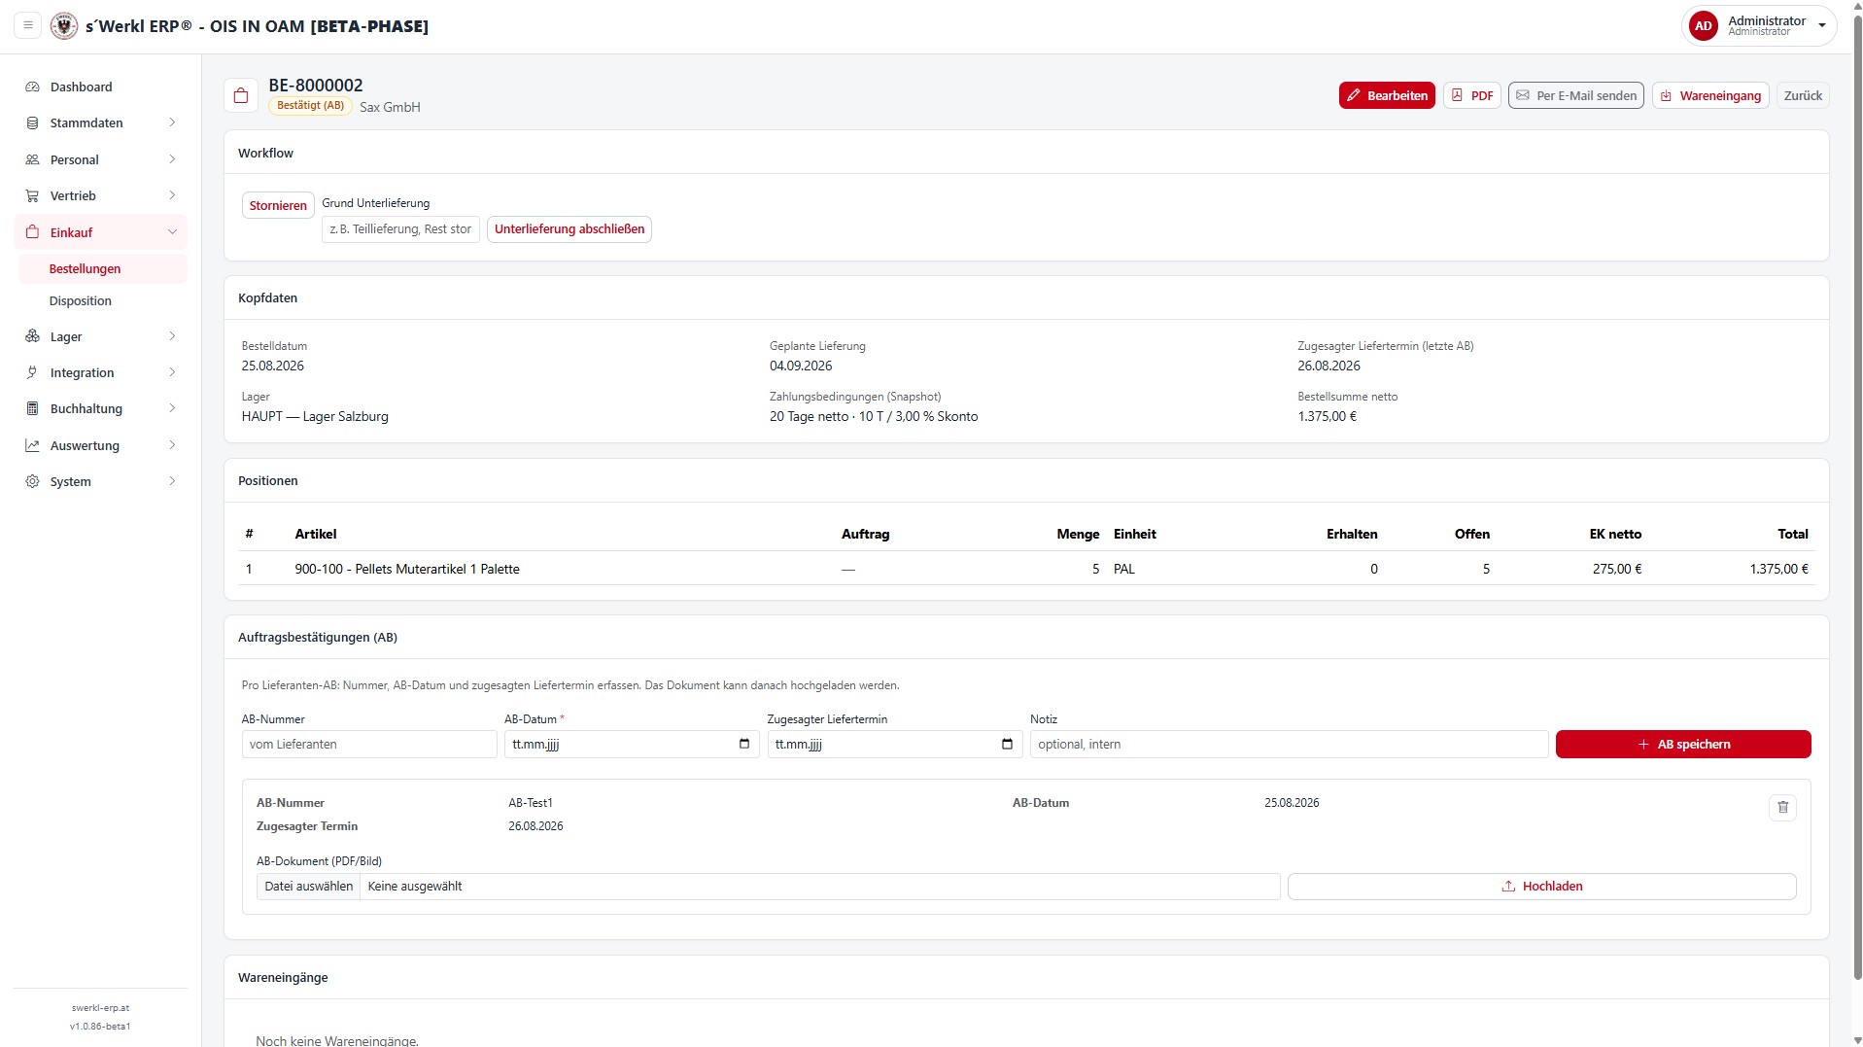Collapse the Einkauf menu chevron
Image resolution: width=1863 pixels, height=1047 pixels.
click(x=172, y=232)
